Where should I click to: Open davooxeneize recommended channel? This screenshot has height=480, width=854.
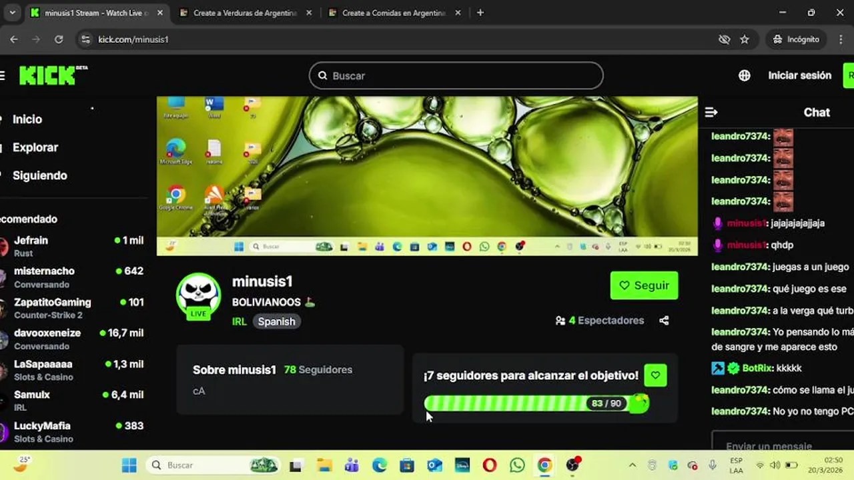click(x=73, y=339)
